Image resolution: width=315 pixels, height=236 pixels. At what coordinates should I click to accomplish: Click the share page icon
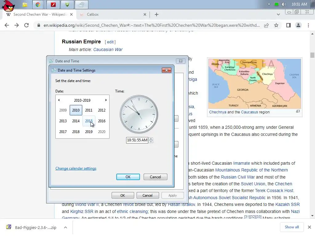point(266,25)
